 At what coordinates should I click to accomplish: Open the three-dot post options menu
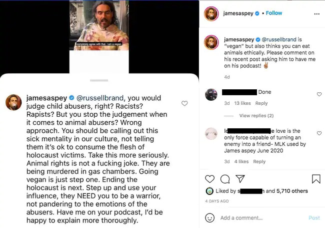[316, 13]
